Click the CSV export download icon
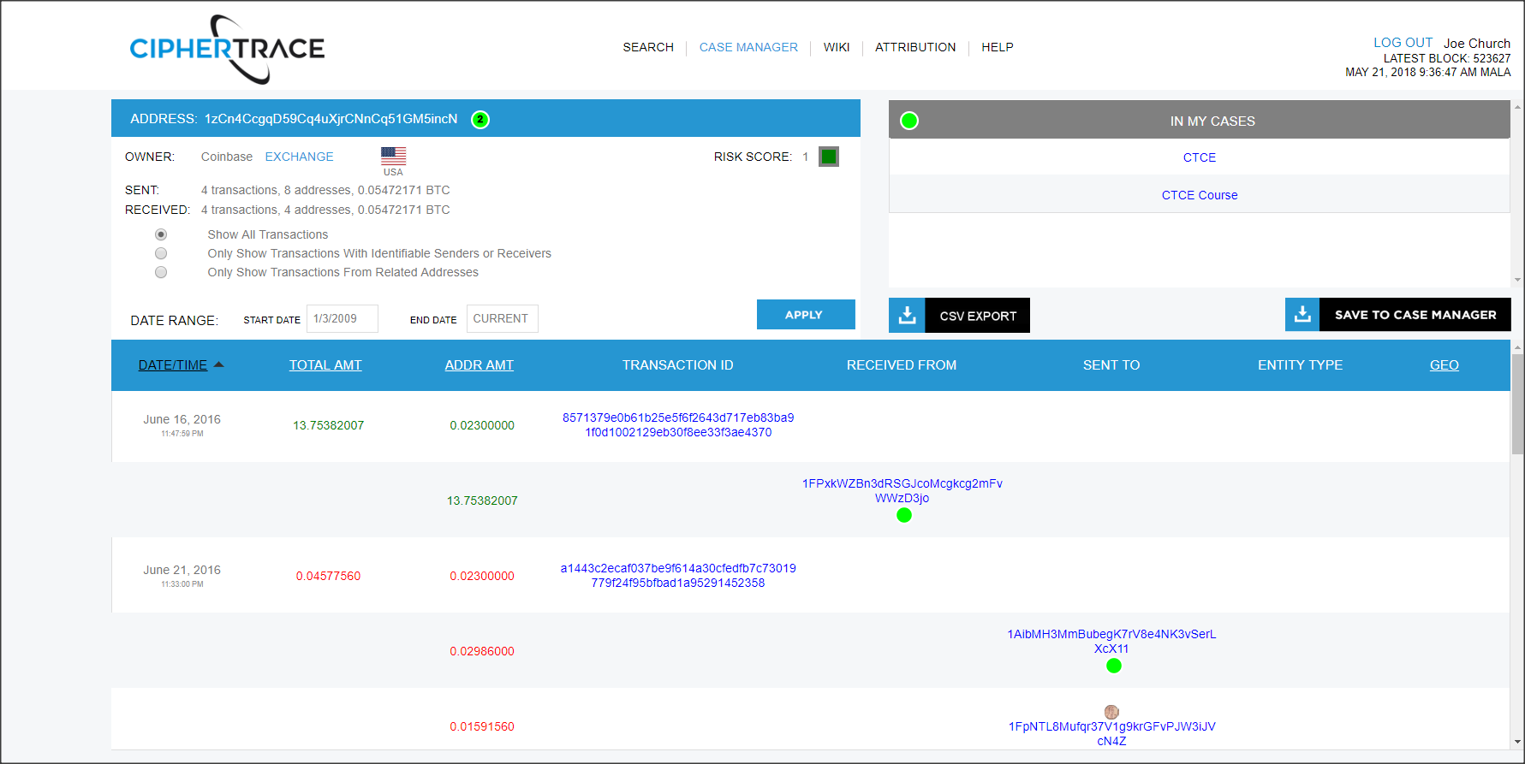 (x=907, y=315)
